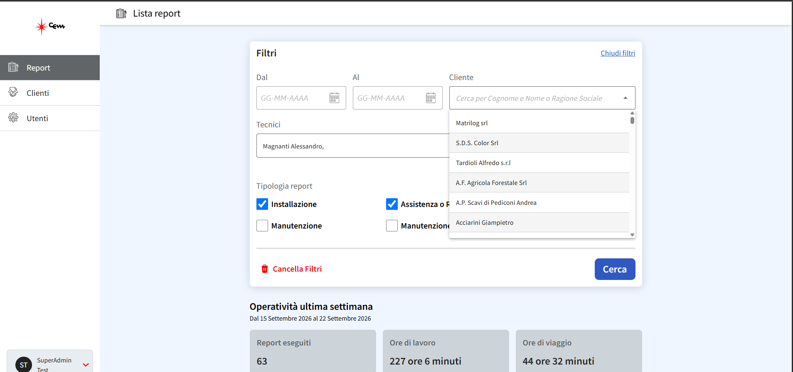Click the Operatività ultima settimana heading
Viewport: 793px width, 372px height.
[x=311, y=306]
